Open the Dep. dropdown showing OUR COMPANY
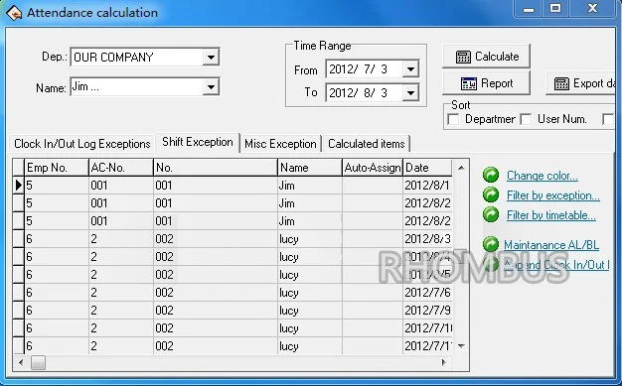Image resolution: width=622 pixels, height=386 pixels. point(211,58)
